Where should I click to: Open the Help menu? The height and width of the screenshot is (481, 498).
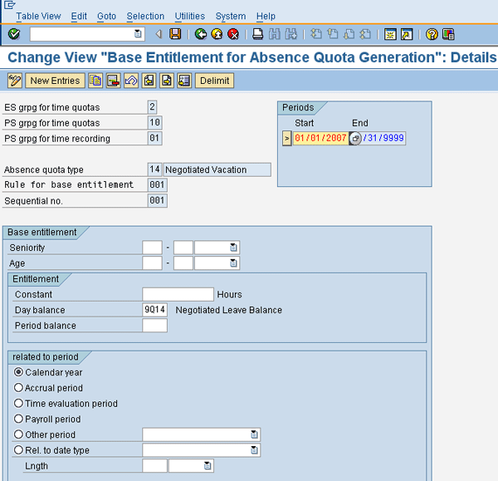click(266, 17)
